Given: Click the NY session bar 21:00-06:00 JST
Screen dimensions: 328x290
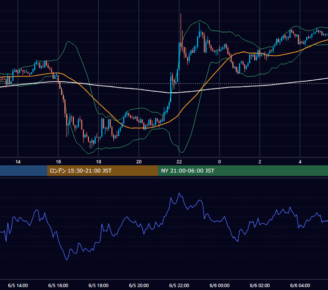Looking at the screenshot, I should coord(243,171).
